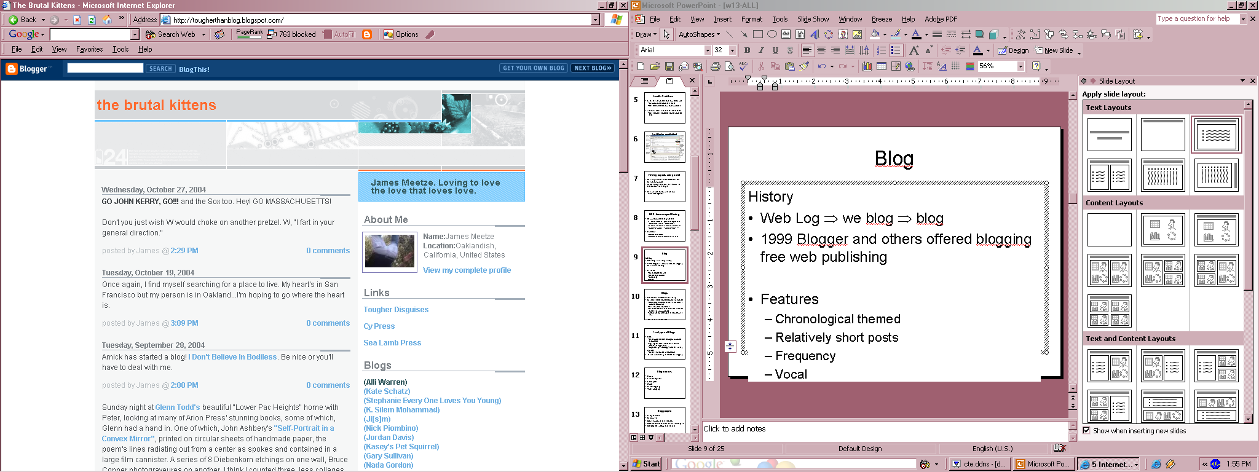This screenshot has height=472, width=1259.
Task: Toggle Bold formatting in PowerPoint
Action: pos(747,50)
